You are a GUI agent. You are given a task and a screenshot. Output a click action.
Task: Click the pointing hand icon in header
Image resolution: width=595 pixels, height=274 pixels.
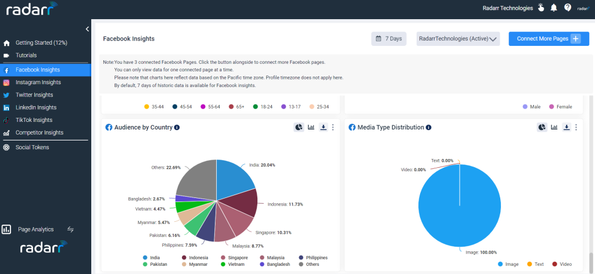point(541,8)
